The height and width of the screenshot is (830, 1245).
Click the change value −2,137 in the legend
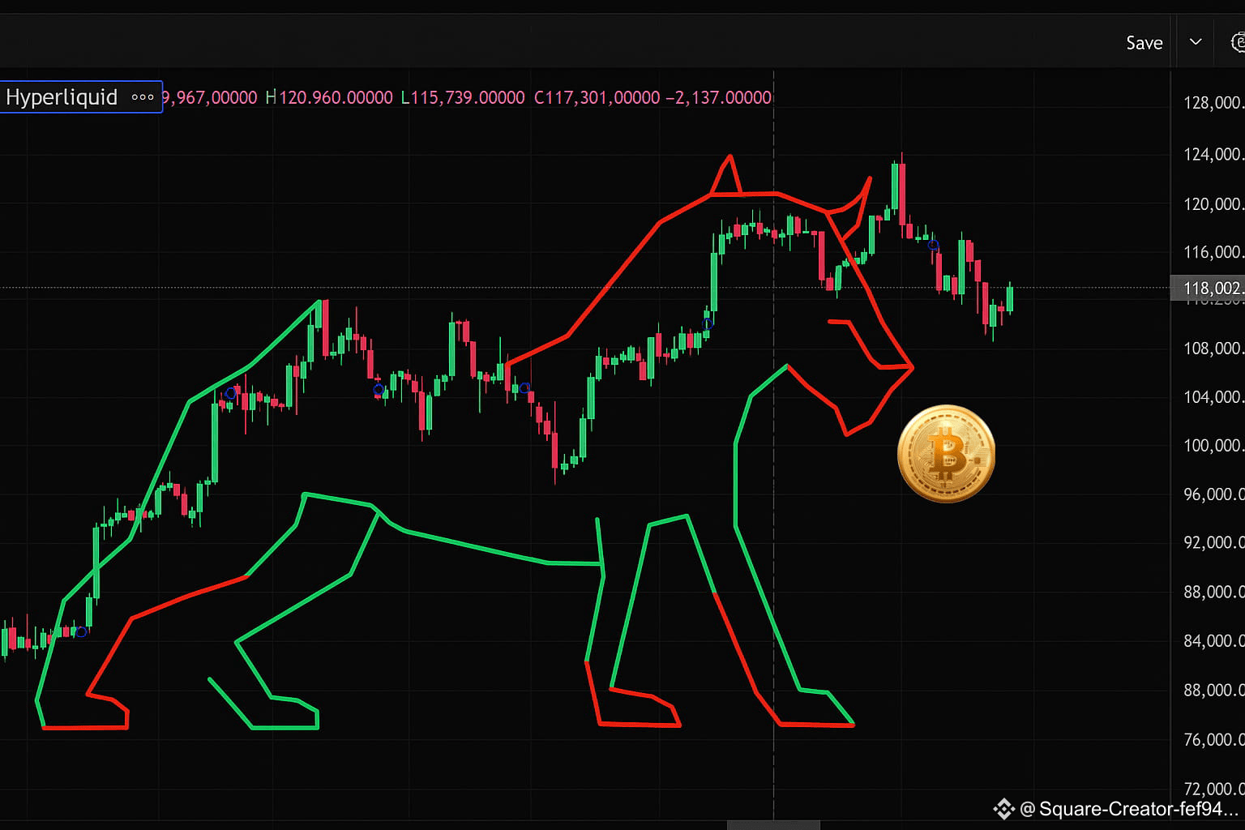coord(718,98)
